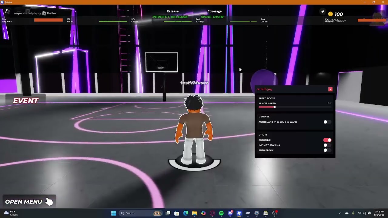
Task: Click the testVMuser name tag
Action: tap(194, 83)
